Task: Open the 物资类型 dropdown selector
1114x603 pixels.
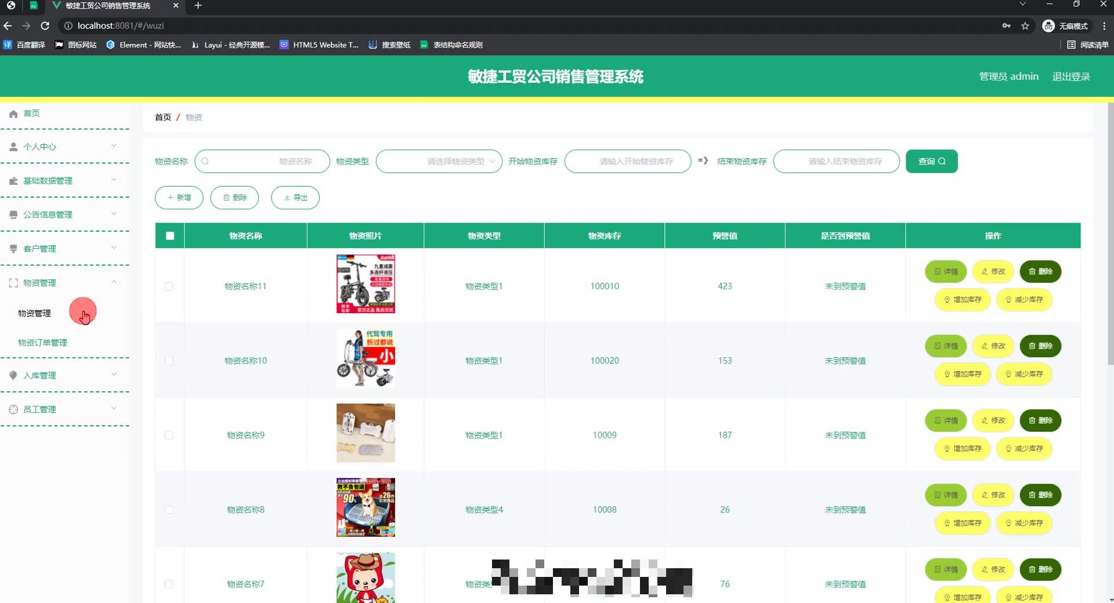Action: click(439, 161)
